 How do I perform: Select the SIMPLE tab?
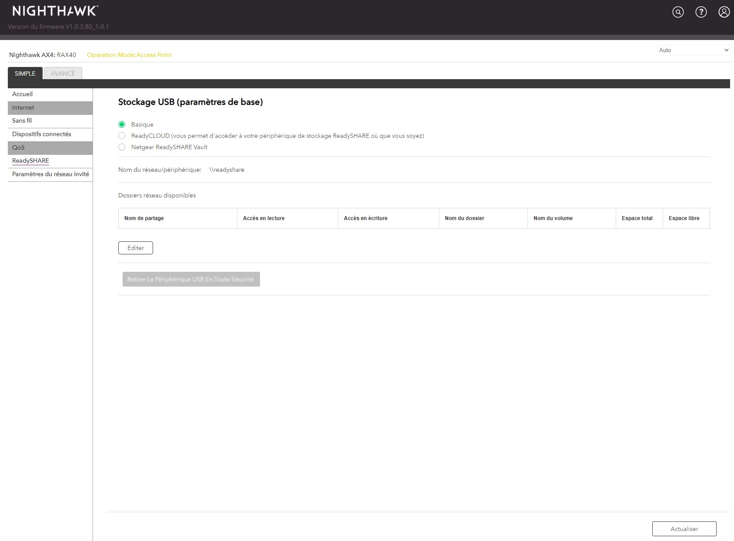pyautogui.click(x=25, y=73)
